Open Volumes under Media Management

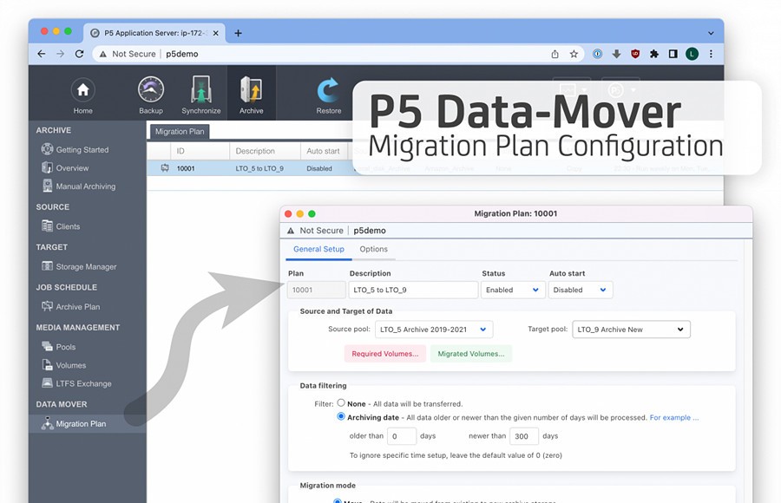click(63, 365)
